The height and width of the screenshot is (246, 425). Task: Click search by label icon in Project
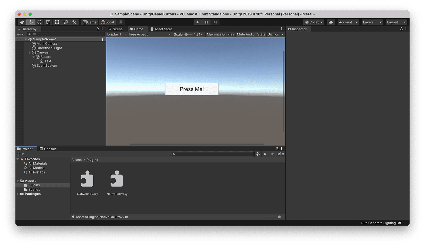pos(265,154)
